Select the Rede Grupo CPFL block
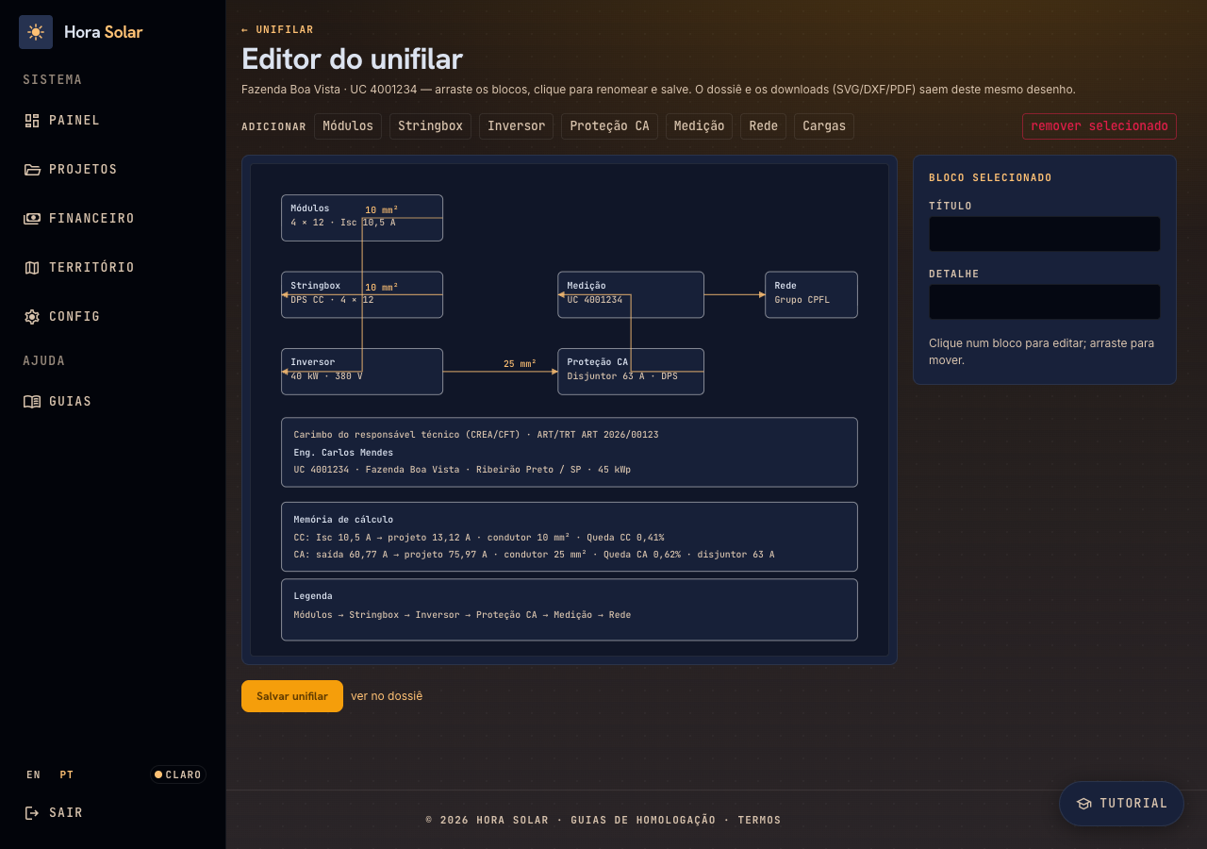This screenshot has height=849, width=1207. pyautogui.click(x=811, y=295)
